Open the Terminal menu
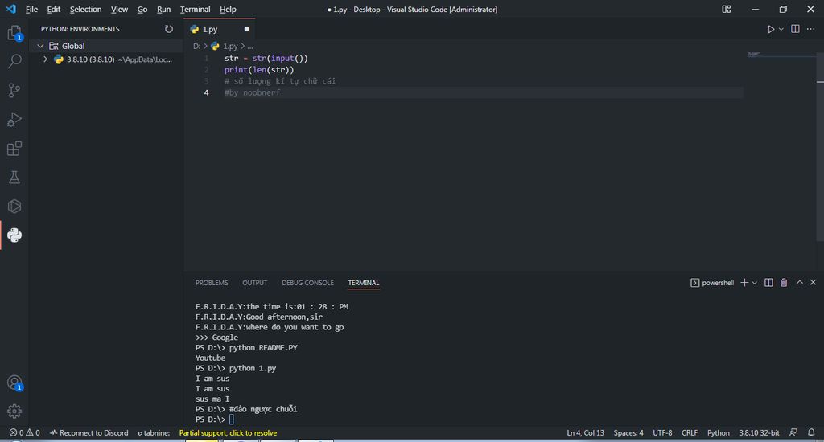This screenshot has width=824, height=442. tap(195, 9)
